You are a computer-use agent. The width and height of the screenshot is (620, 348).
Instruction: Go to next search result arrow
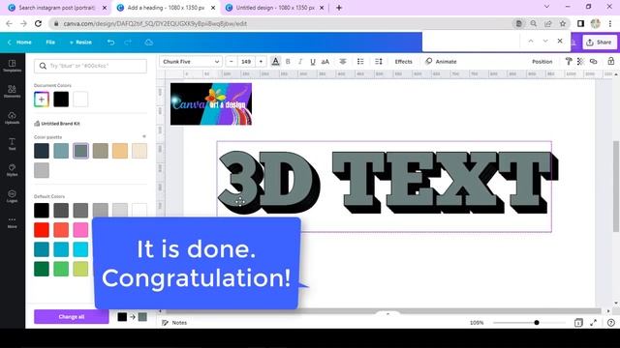tap(545, 41)
